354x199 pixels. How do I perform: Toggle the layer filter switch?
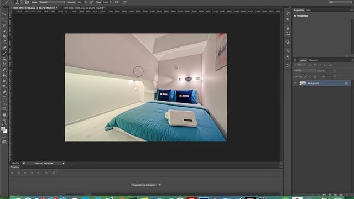click(336, 65)
